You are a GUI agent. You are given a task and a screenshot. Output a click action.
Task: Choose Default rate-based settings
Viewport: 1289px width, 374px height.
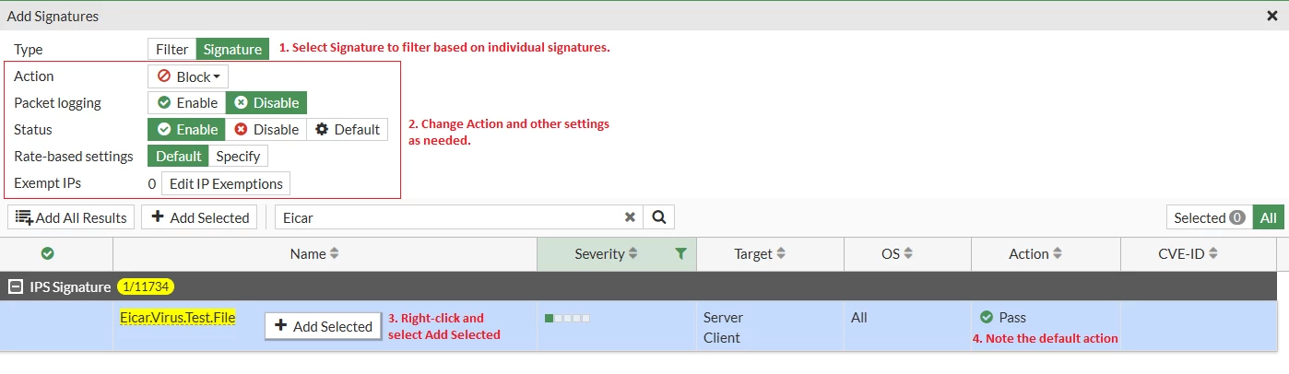(x=178, y=156)
